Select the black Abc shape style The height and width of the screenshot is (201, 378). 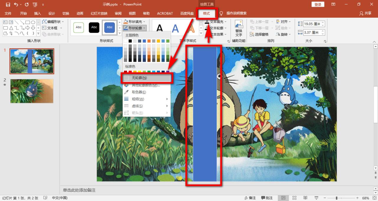(94, 27)
